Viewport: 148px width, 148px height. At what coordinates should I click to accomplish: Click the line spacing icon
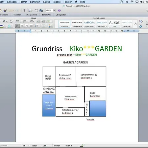37,26
